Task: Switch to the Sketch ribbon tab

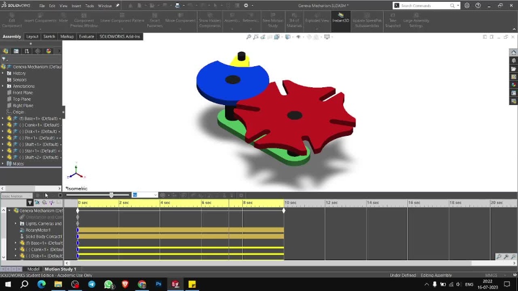Action: 49,37
